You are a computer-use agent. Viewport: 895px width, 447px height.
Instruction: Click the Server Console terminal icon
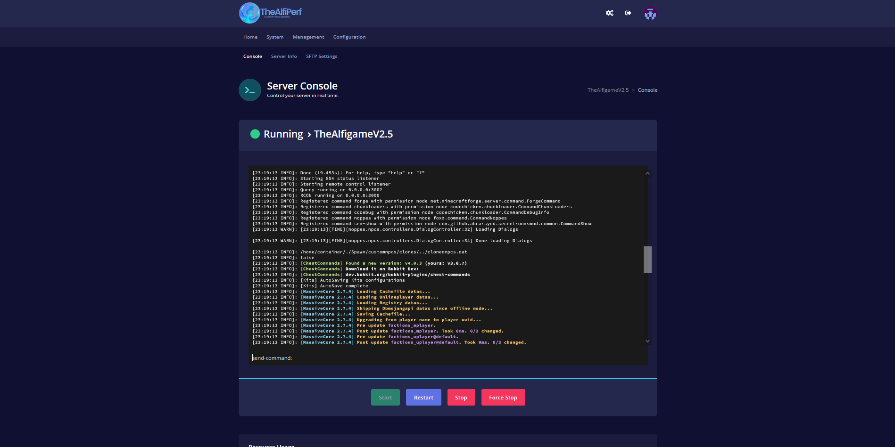click(x=250, y=90)
